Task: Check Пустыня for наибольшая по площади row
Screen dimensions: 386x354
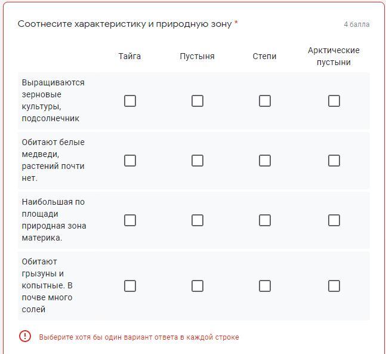Action: click(x=197, y=220)
